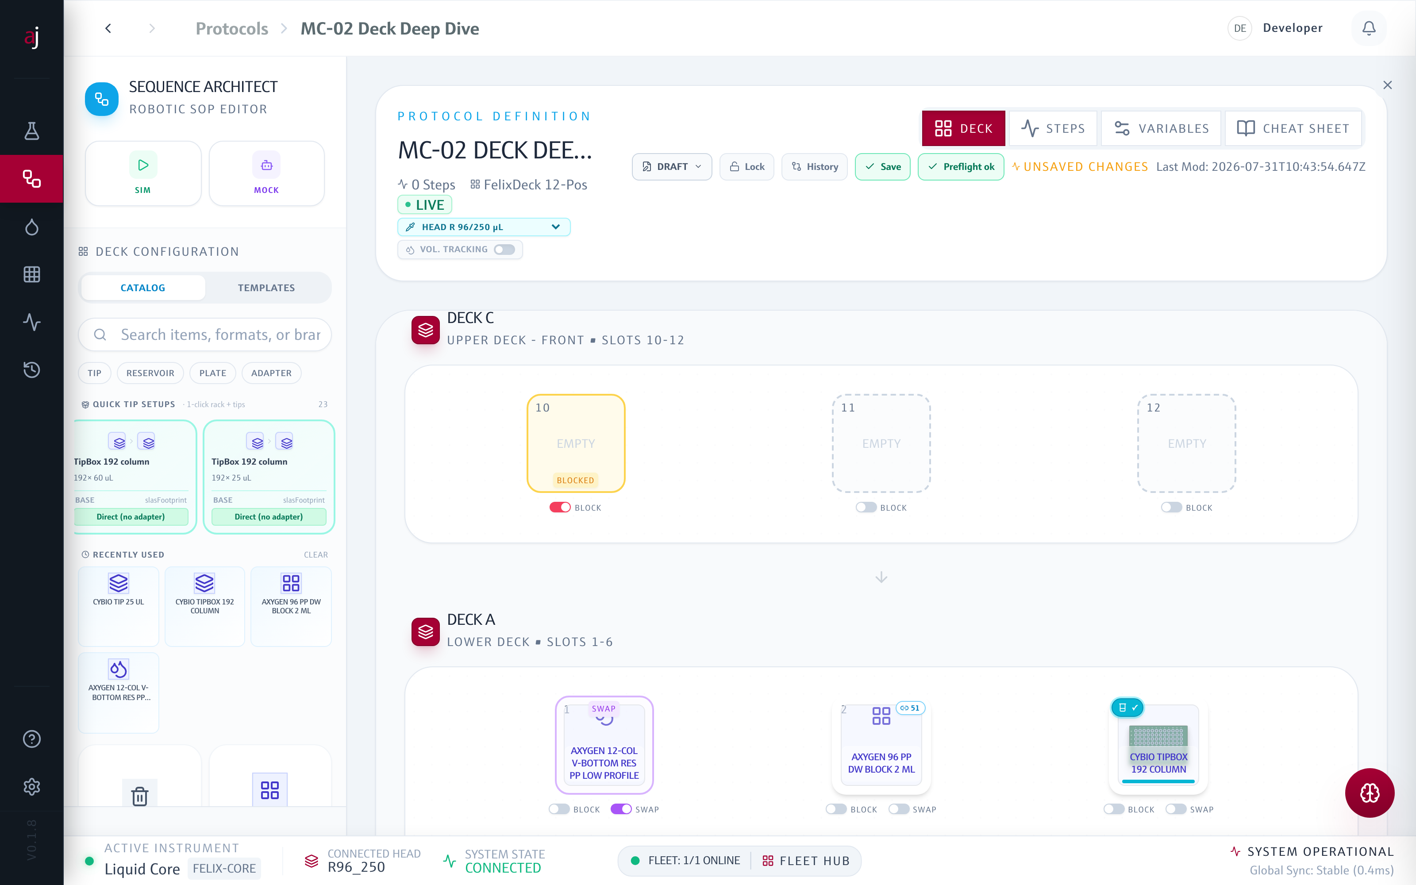Image resolution: width=1416 pixels, height=885 pixels.
Task: Switch to the STEPS tab
Action: click(1053, 128)
